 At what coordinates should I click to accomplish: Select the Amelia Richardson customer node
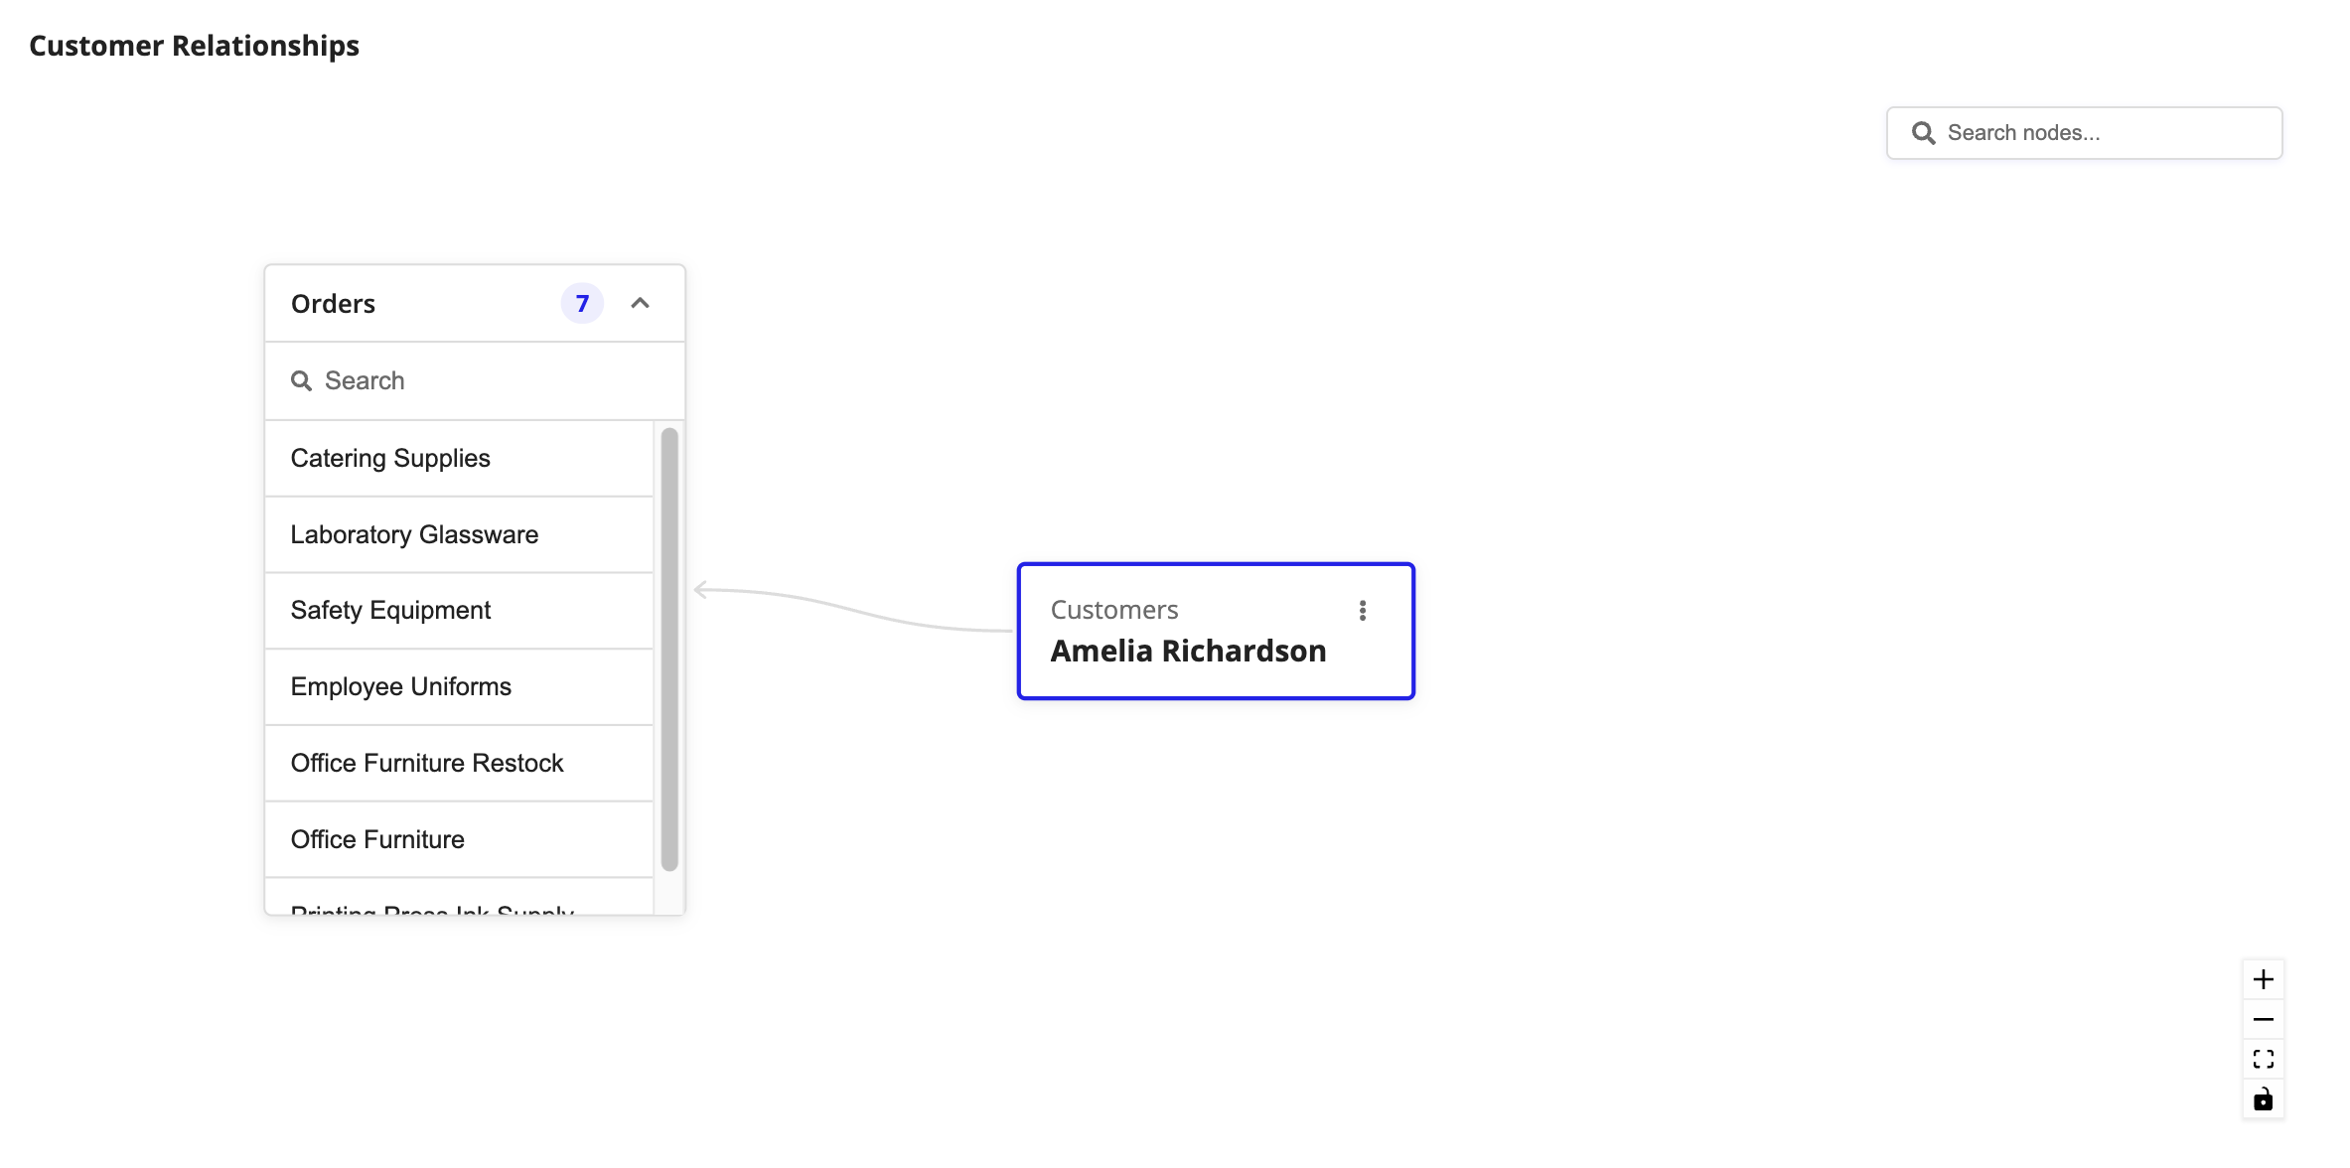coord(1216,631)
